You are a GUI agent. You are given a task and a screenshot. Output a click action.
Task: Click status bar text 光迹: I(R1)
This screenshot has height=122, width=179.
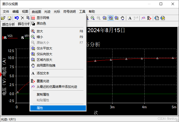tap(8, 119)
